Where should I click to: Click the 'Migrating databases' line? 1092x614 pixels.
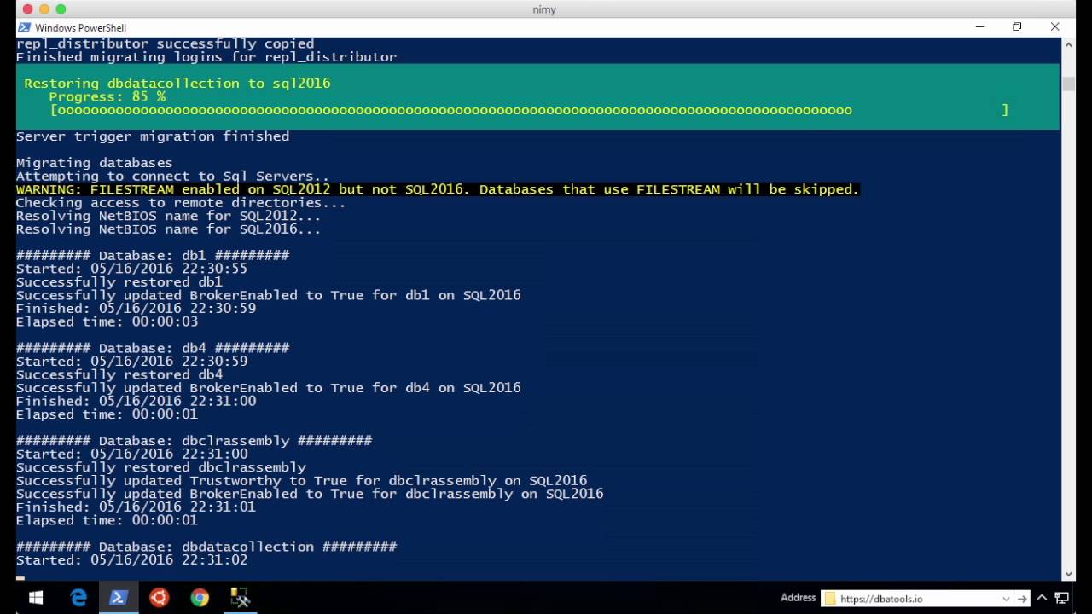[94, 163]
